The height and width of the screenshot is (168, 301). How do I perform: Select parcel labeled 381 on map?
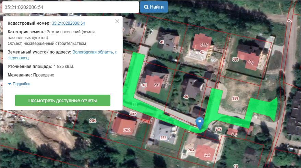tap(235, 59)
